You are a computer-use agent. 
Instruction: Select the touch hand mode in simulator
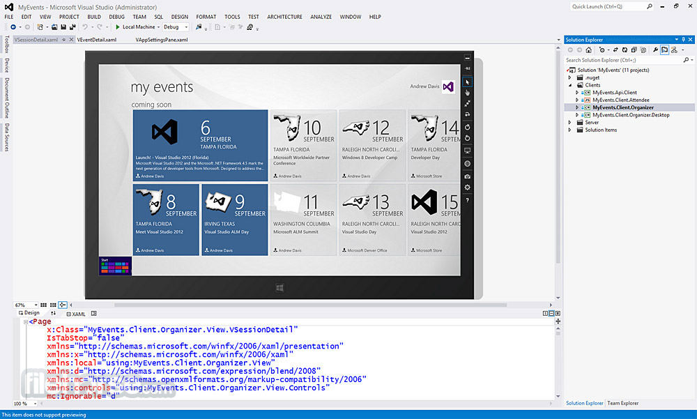pos(467,93)
